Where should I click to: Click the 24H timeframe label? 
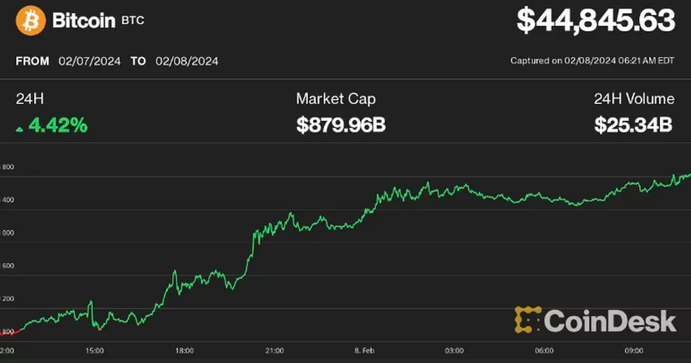coord(30,99)
